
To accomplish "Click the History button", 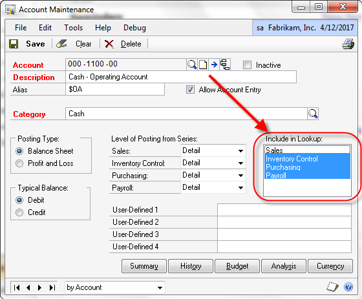I will pos(191,266).
